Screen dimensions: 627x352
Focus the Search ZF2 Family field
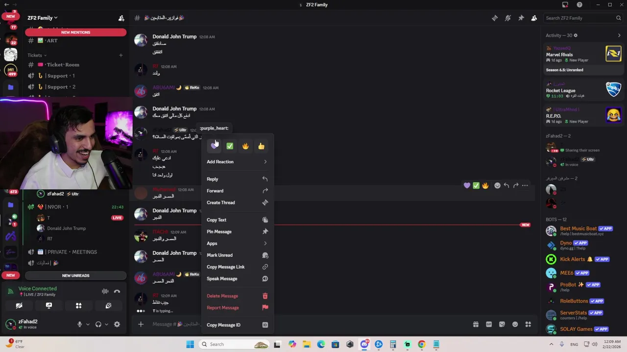pyautogui.click(x=583, y=18)
